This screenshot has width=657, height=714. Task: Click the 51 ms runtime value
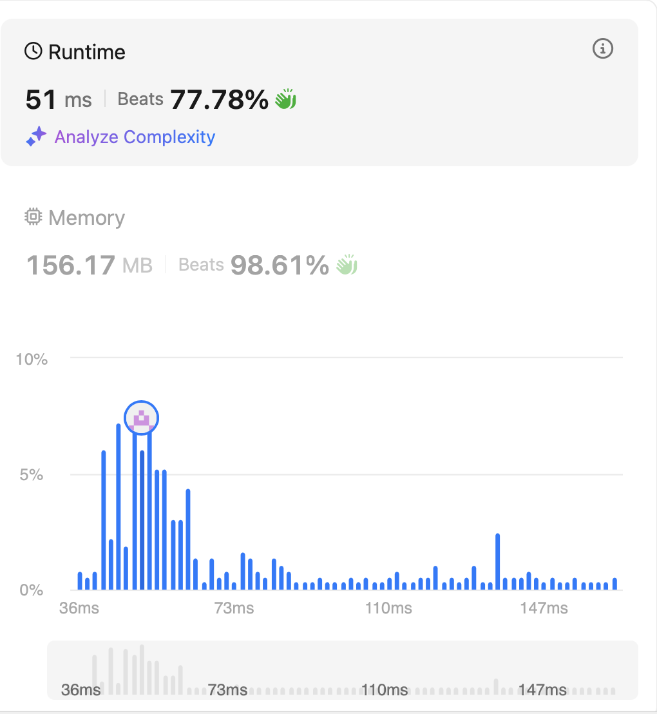[59, 100]
